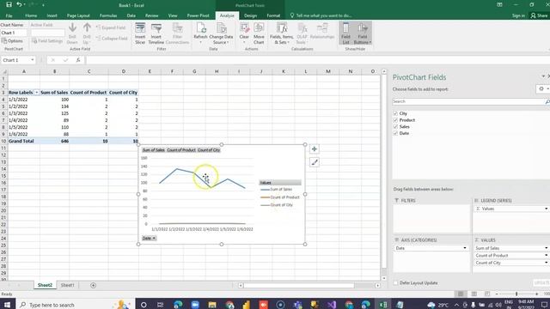Select column B header
The image size is (550, 309).
pos(54,71)
